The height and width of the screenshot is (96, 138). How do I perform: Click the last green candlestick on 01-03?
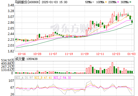[x=132, y=22]
